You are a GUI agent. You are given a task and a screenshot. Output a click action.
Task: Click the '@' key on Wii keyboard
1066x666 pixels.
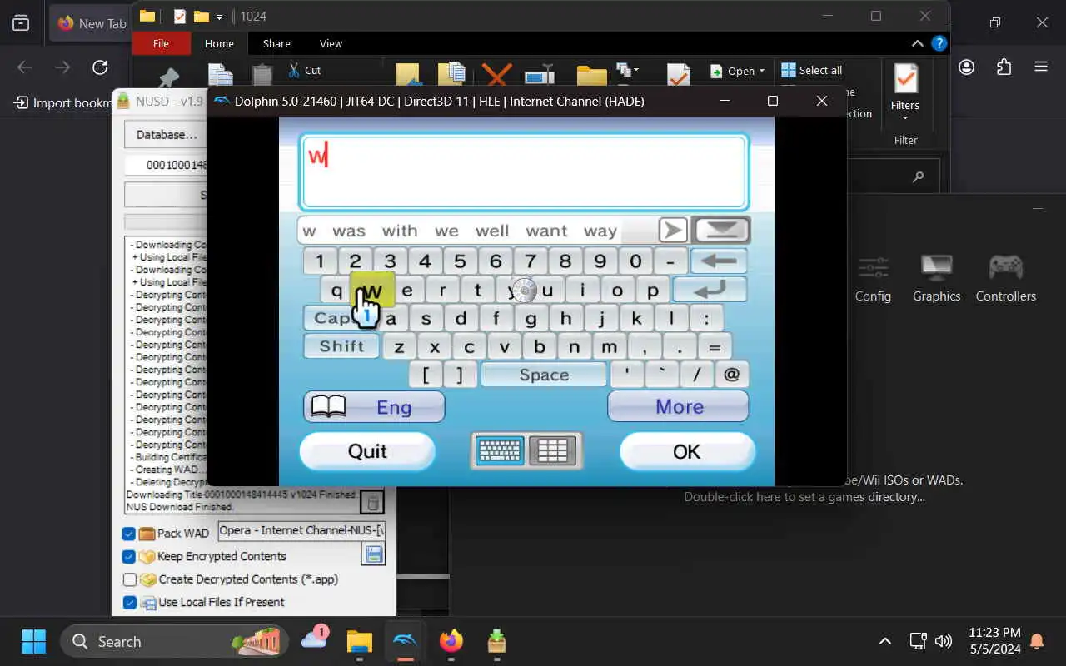click(731, 375)
